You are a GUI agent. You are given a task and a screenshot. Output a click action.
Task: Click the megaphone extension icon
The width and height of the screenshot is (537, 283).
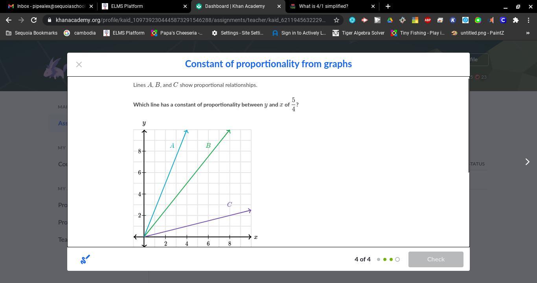tap(491, 20)
